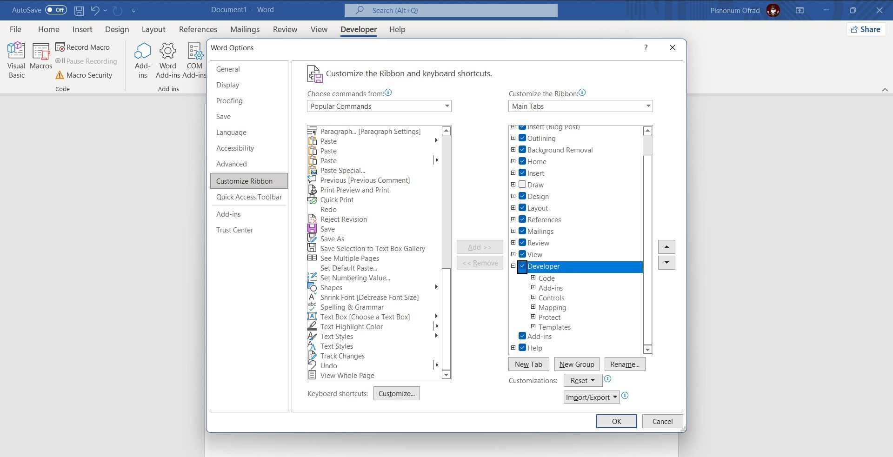Open the Popular Commands dropdown
The width and height of the screenshot is (893, 457).
[379, 106]
